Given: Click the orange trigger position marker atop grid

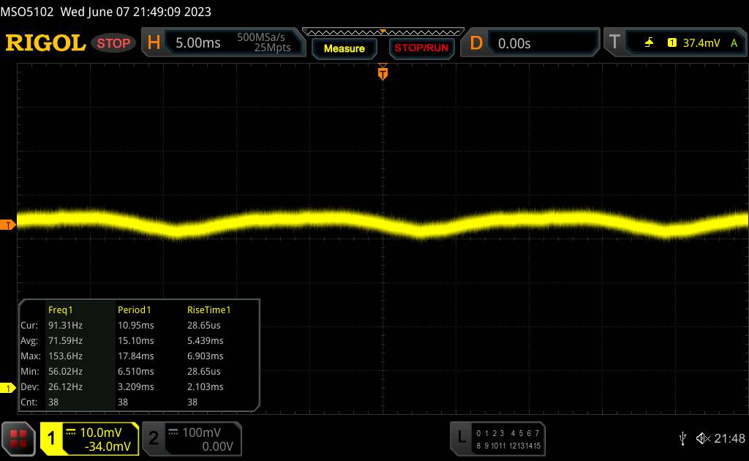Looking at the screenshot, I should [383, 72].
